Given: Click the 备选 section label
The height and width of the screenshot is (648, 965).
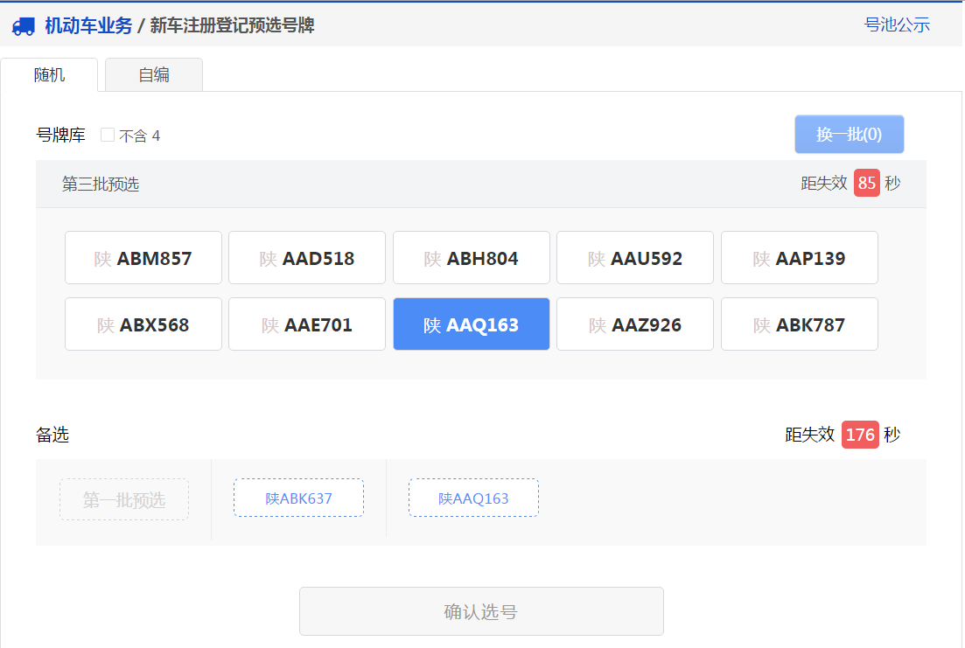Looking at the screenshot, I should (x=52, y=435).
